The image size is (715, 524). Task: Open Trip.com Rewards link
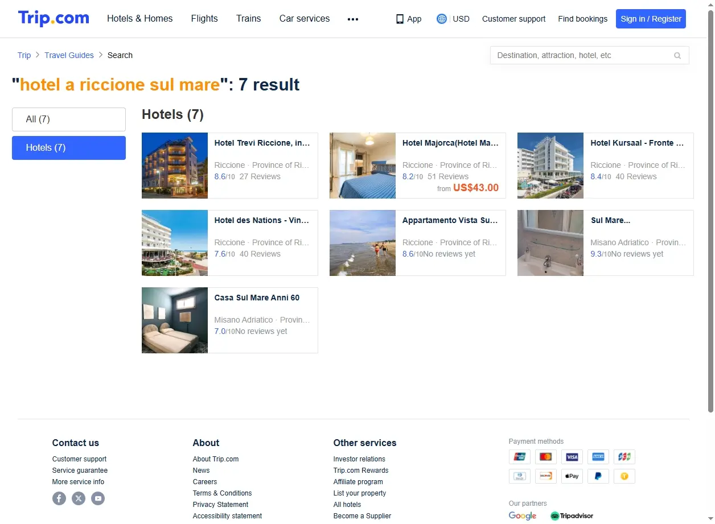361,471
